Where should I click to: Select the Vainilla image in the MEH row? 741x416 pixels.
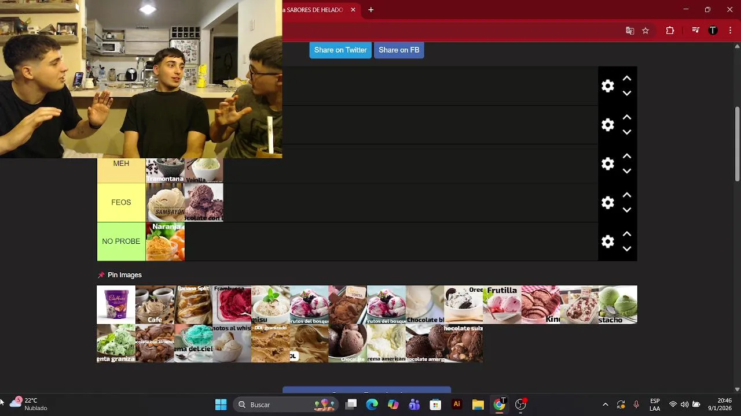pos(204,170)
